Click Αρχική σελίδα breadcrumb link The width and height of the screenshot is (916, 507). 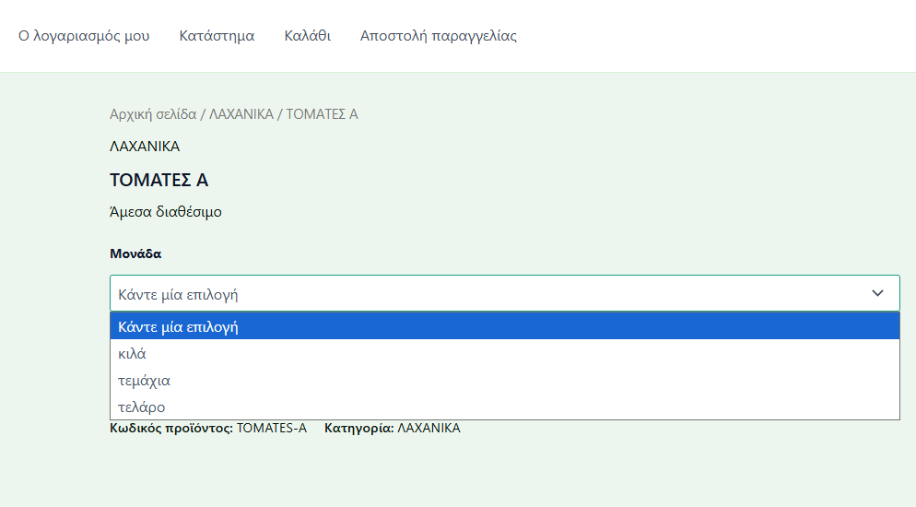pos(153,114)
